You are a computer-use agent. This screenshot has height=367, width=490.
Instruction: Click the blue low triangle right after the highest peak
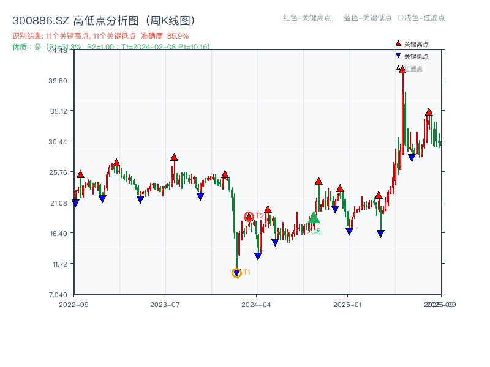tap(412, 158)
